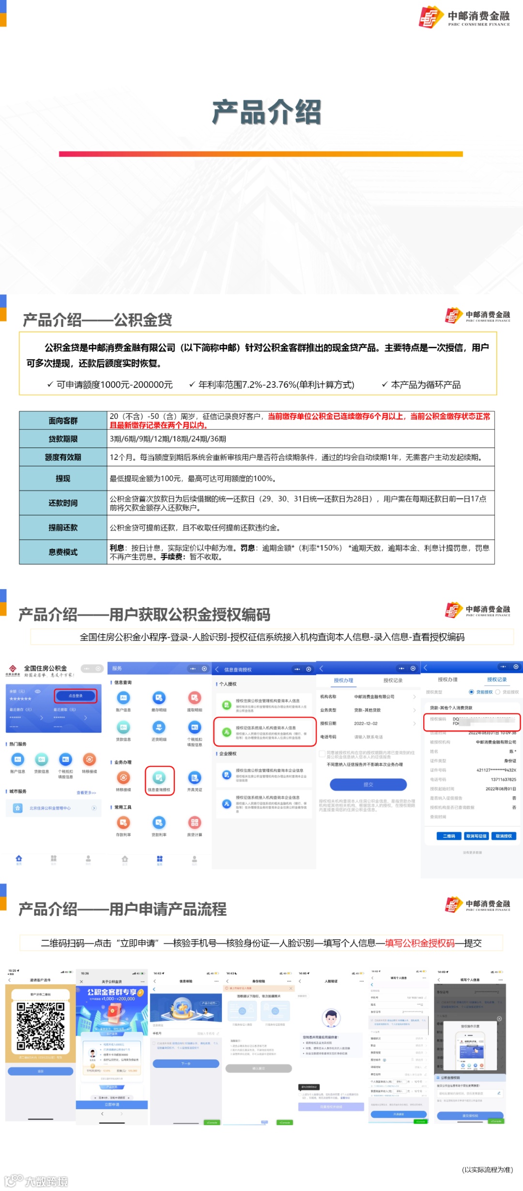Expand 最近缴存 arrow on balance card

point(42,718)
